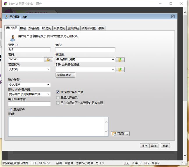The image size is (189, 167).
Task: Open the 限制和设置 tab
Action: pyautogui.click(x=89, y=28)
